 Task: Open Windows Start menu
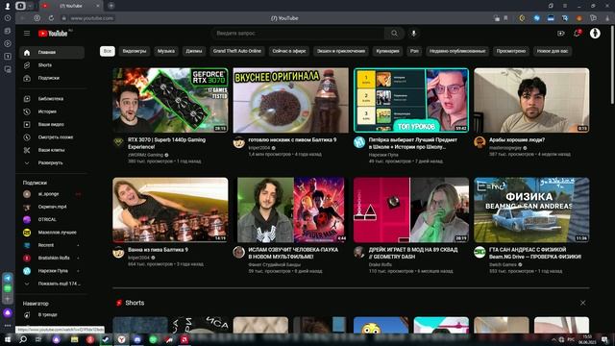point(8,339)
